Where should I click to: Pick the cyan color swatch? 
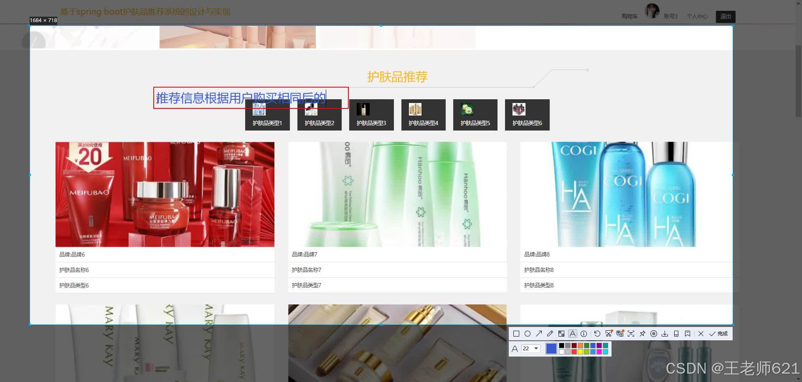click(605, 352)
